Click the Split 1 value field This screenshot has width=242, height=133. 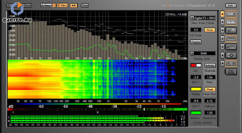(196, 77)
